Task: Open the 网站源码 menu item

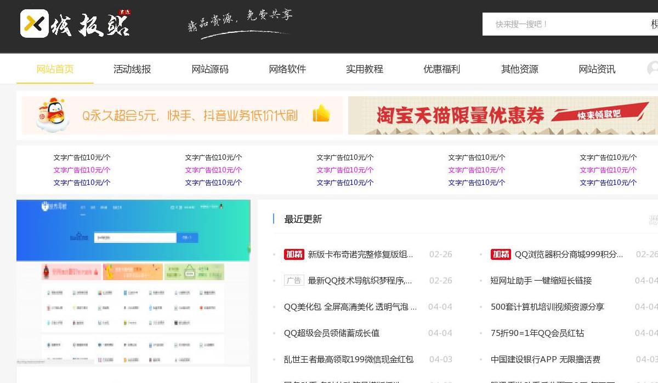Action: pos(210,69)
